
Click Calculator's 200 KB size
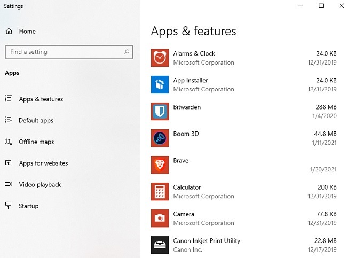tap(327, 187)
